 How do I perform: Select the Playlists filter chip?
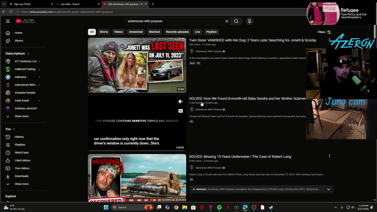tap(211, 32)
